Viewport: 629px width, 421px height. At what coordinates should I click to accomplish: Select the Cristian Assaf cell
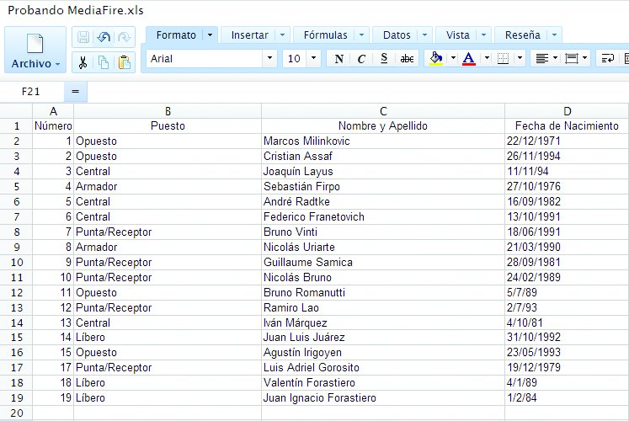(x=383, y=157)
